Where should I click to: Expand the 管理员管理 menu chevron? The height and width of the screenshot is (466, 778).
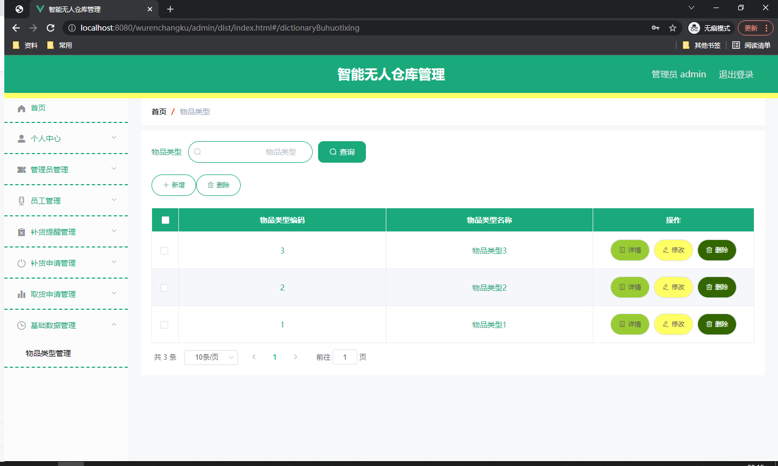click(x=114, y=169)
